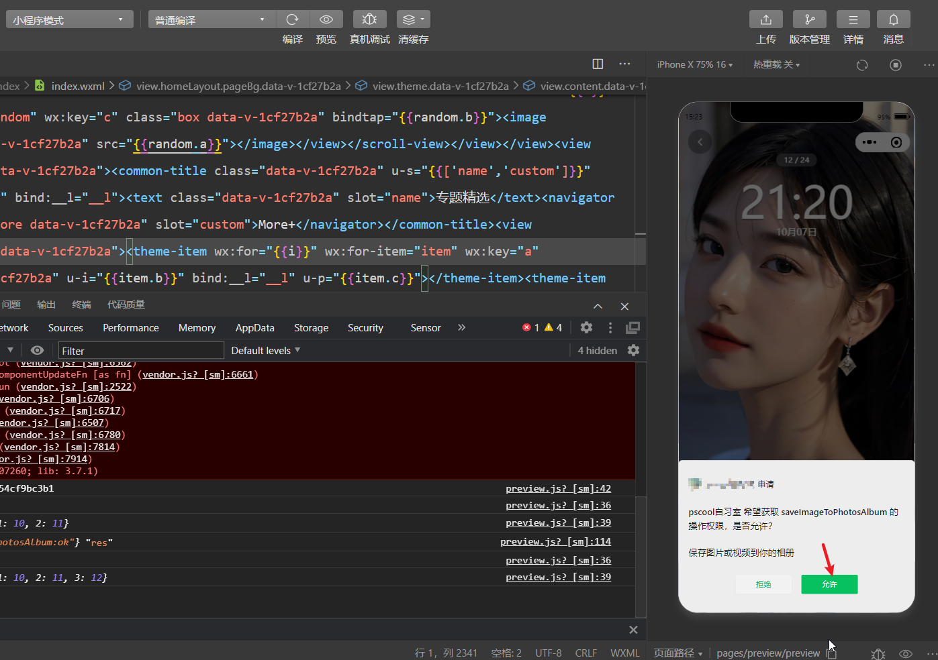Click the preview eye icon in toolbar
Viewport: 938px width, 660px height.
coord(326,19)
